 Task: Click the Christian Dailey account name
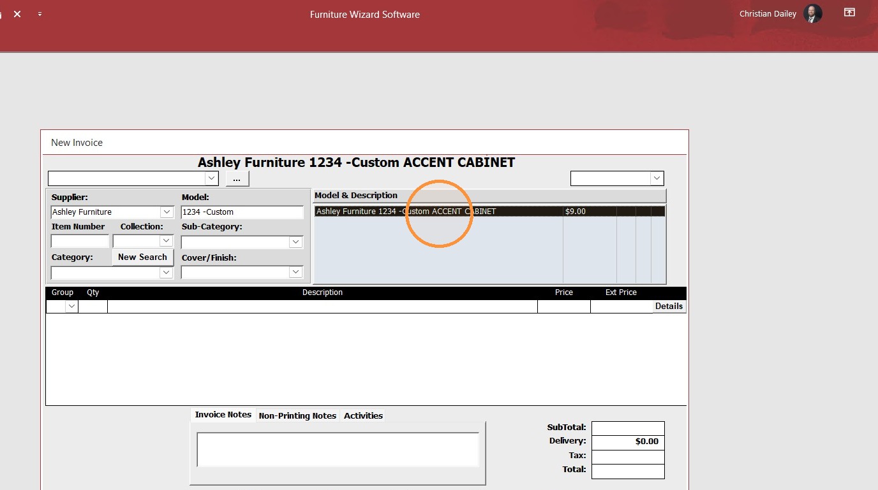[x=768, y=14]
